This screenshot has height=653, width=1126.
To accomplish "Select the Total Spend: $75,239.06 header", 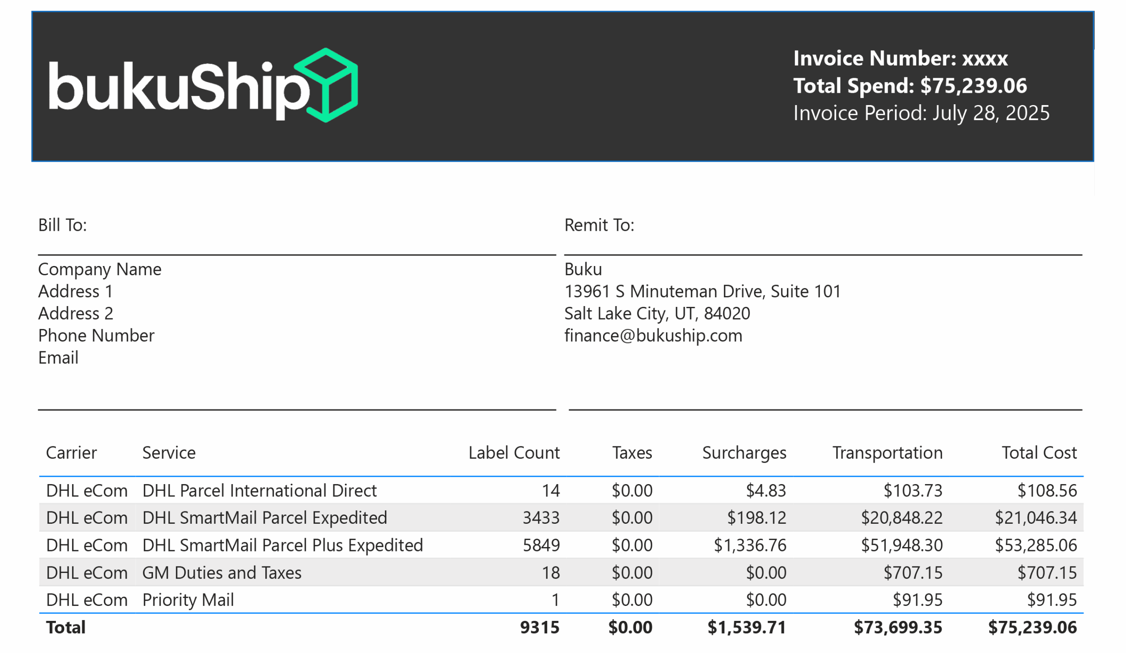I will click(910, 86).
